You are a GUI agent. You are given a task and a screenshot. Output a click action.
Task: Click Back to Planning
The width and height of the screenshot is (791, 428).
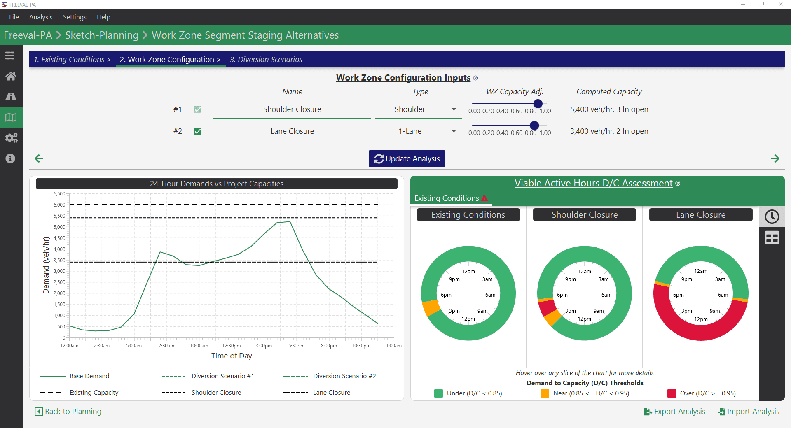pos(68,412)
